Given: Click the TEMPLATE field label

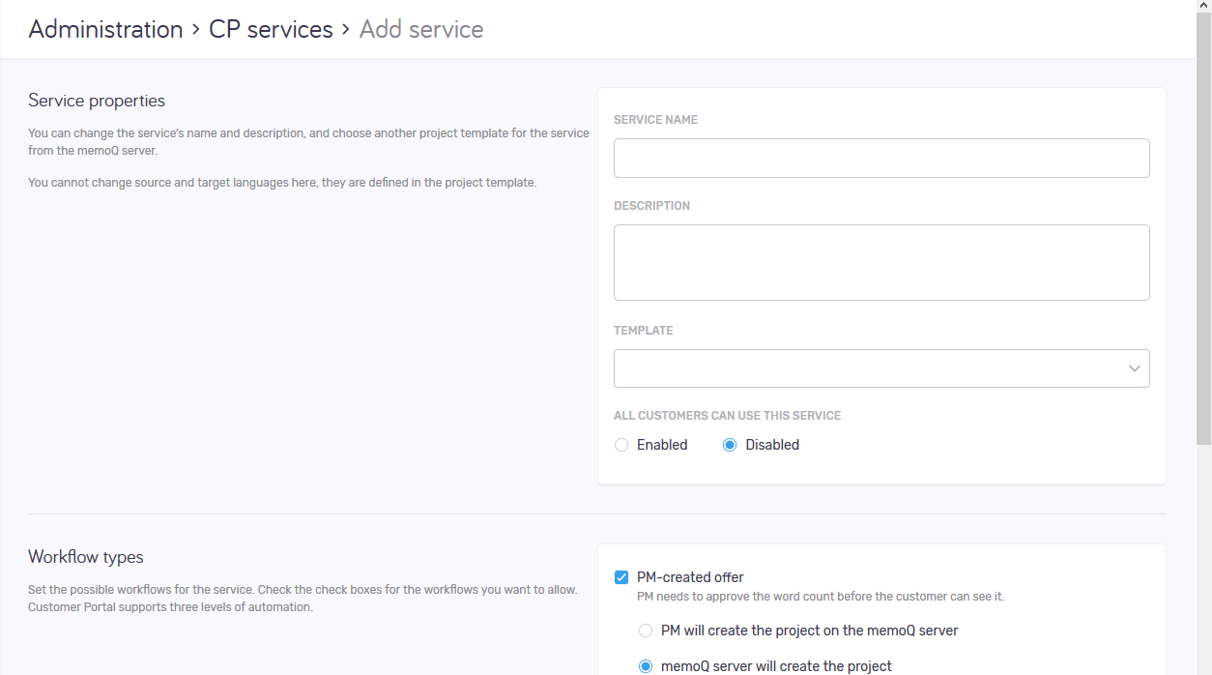Looking at the screenshot, I should click(643, 331).
